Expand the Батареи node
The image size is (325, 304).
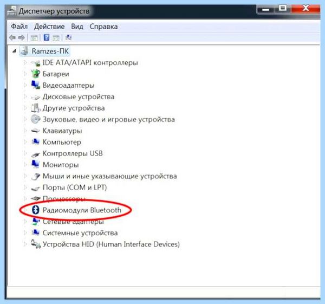point(25,74)
